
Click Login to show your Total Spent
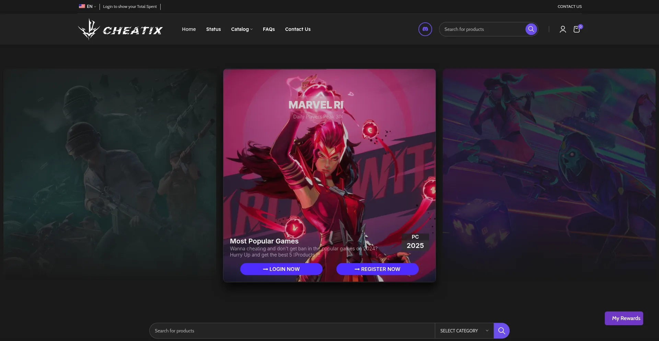click(130, 7)
